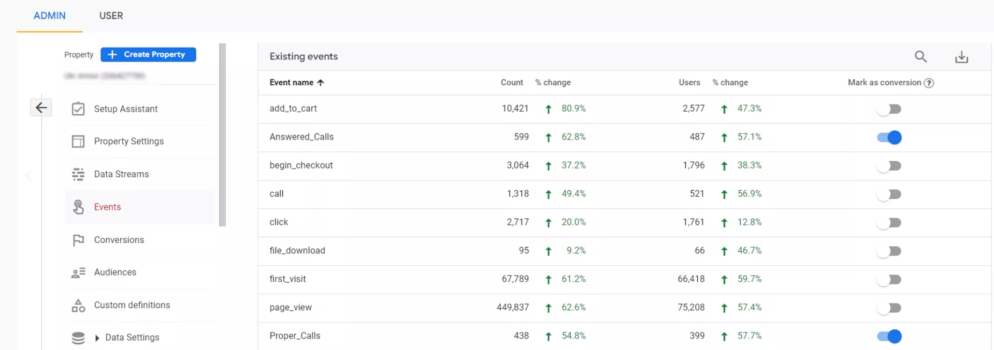Screen dimensions: 994x350
Task: Sort by Event name column arrow
Action: [x=321, y=83]
